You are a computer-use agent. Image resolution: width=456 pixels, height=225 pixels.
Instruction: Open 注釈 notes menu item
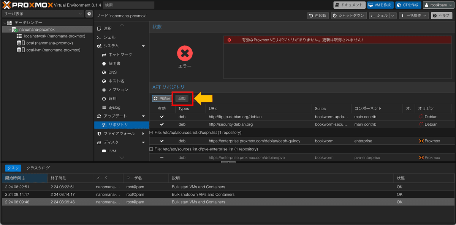coord(122,28)
